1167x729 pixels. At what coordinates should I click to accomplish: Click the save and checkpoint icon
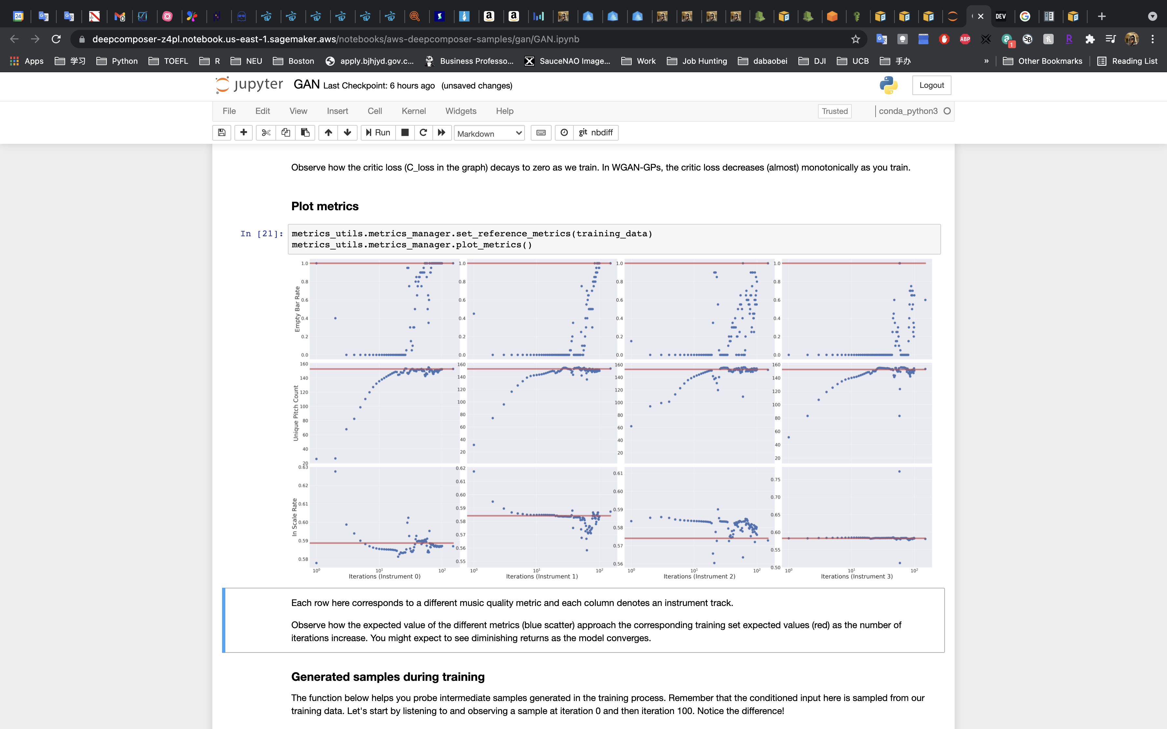point(221,132)
